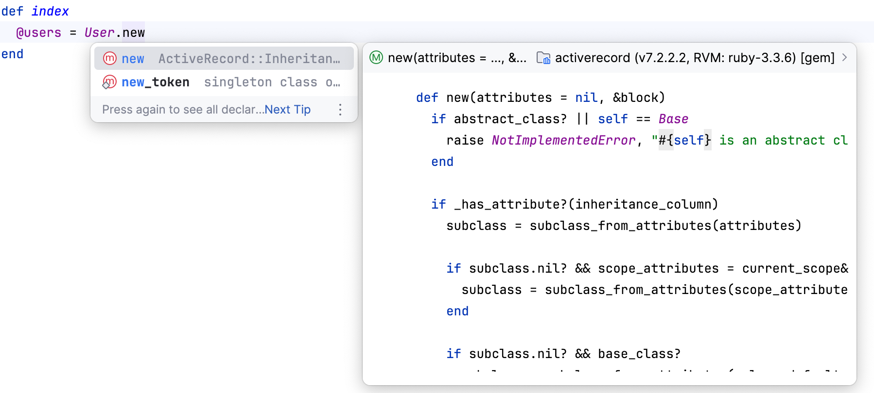Viewport: 874px width, 393px height.
Task: Click the "Press again to see all declar..." hint
Action: pyautogui.click(x=183, y=110)
